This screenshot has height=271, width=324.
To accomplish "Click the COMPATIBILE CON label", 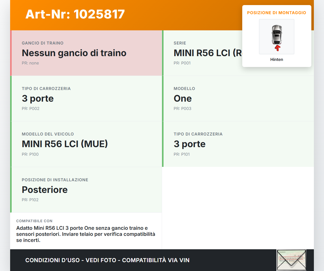I will pyautogui.click(x=34, y=221).
